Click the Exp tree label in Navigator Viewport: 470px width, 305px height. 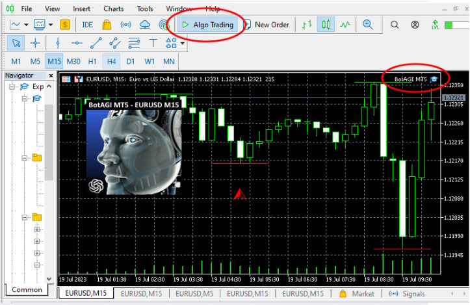click(x=38, y=86)
